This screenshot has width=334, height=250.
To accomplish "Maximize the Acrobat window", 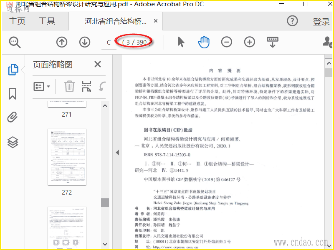I will tap(306, 4).
